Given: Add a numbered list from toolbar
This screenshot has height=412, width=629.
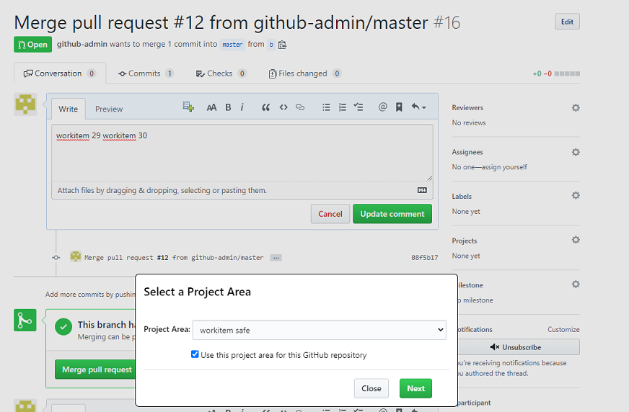Looking at the screenshot, I should point(342,107).
